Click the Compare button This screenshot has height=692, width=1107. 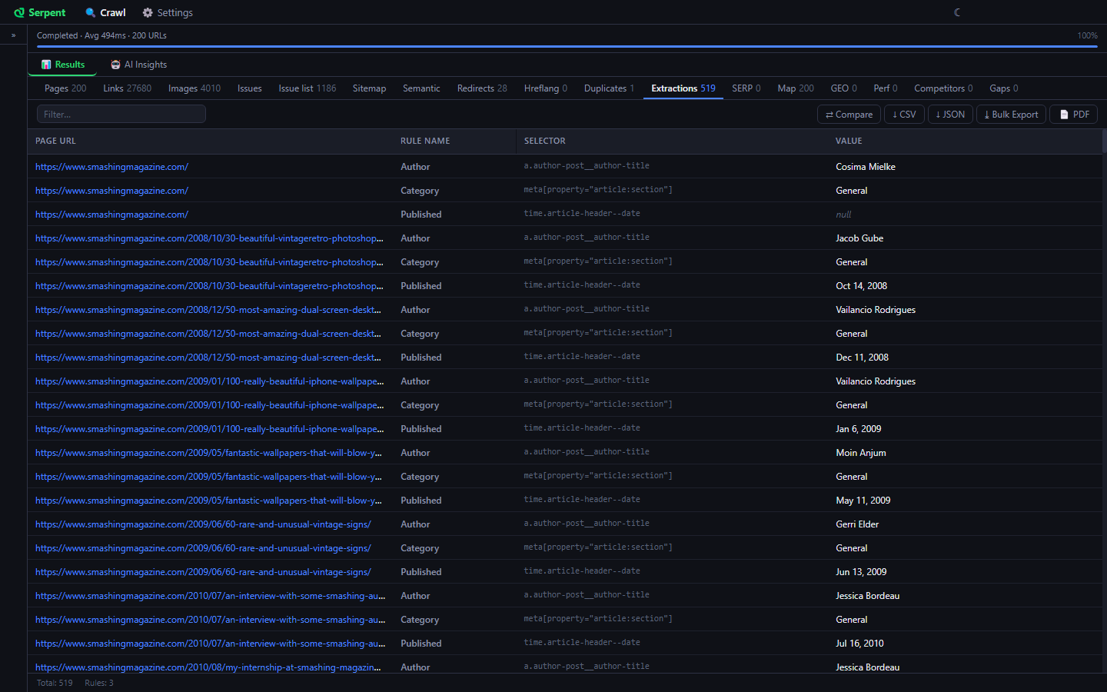pos(849,114)
